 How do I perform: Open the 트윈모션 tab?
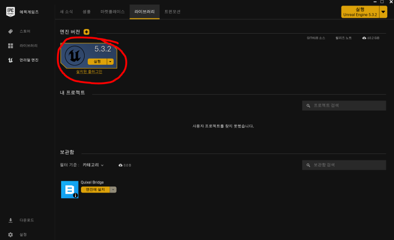(x=172, y=12)
